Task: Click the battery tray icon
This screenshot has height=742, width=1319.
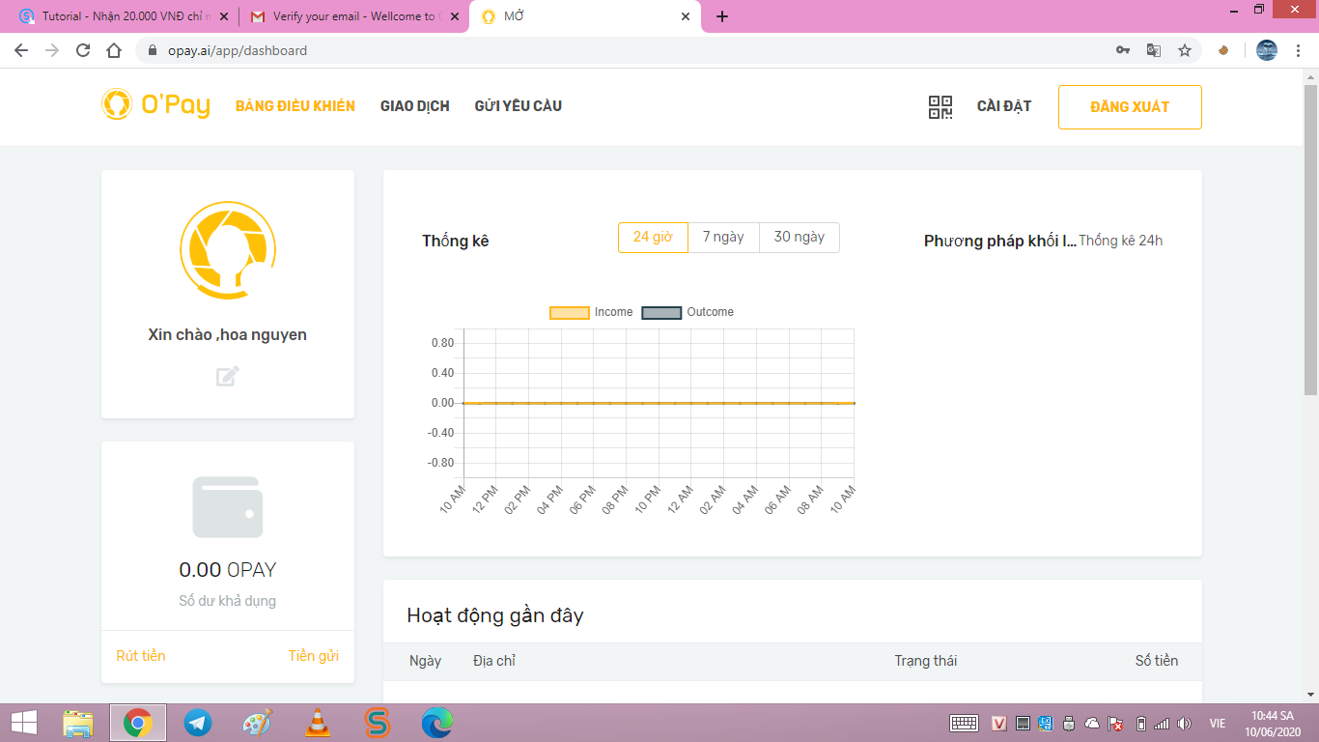Action: (1140, 723)
